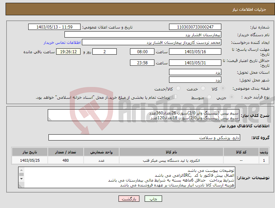Click the واحد شمارش column header
Image resolution: width=275 pixels, height=208 pixels.
point(101,152)
